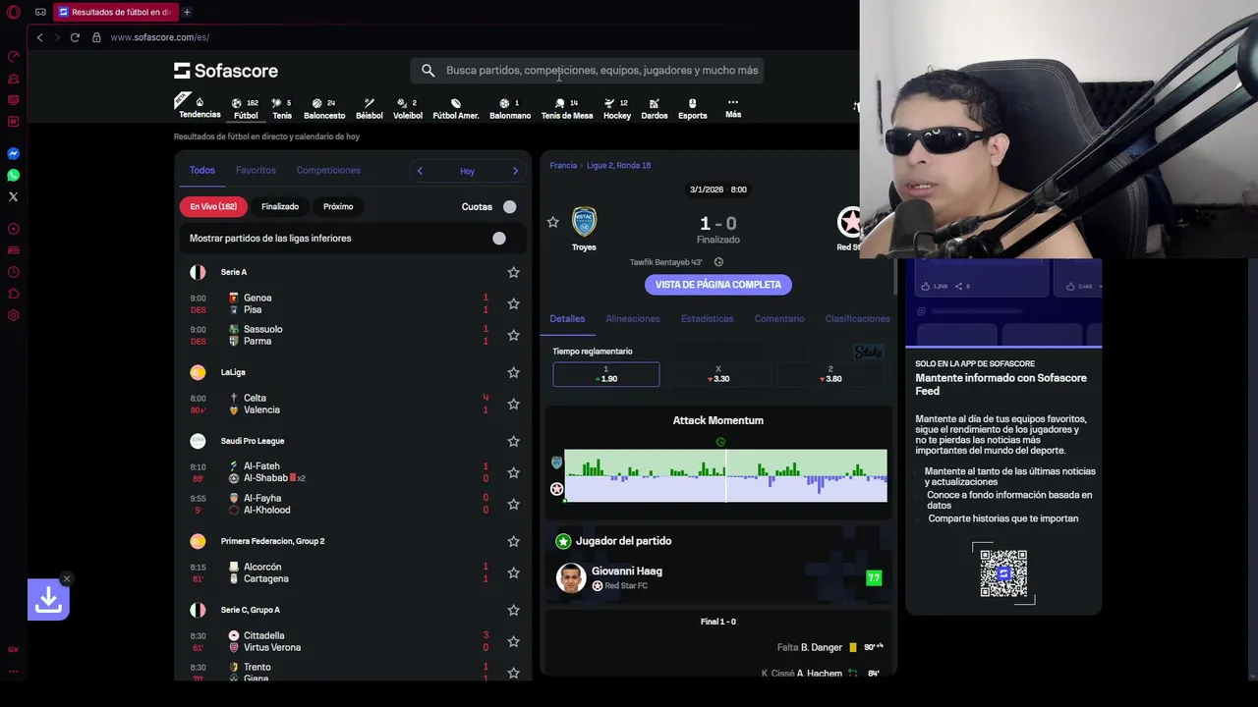Go to next day arrow
The height and width of the screenshot is (707, 1258).
click(515, 171)
